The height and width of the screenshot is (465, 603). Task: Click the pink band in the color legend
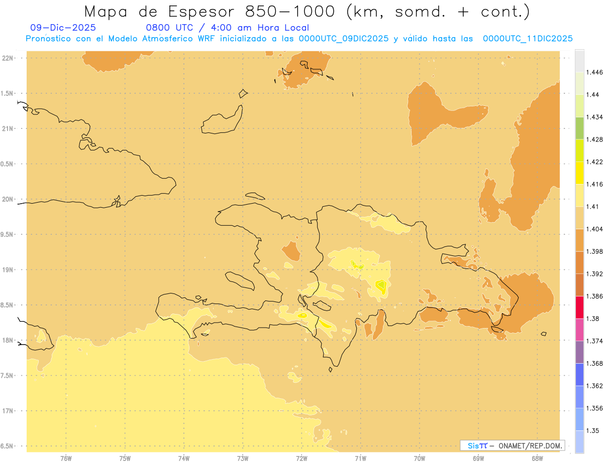[579, 329]
